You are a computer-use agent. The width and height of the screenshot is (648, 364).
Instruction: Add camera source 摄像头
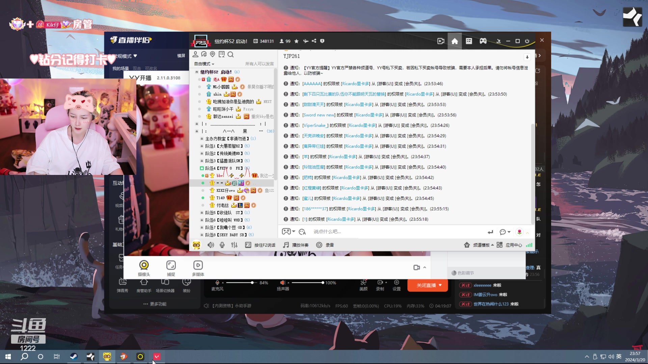pyautogui.click(x=144, y=268)
